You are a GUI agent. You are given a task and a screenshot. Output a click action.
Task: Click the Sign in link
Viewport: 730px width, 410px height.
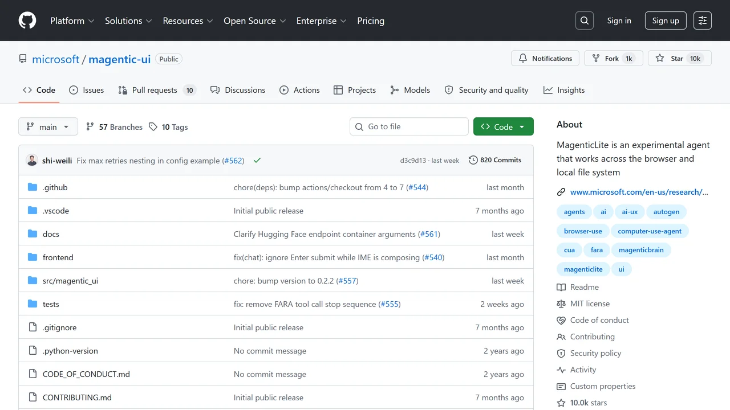(619, 20)
